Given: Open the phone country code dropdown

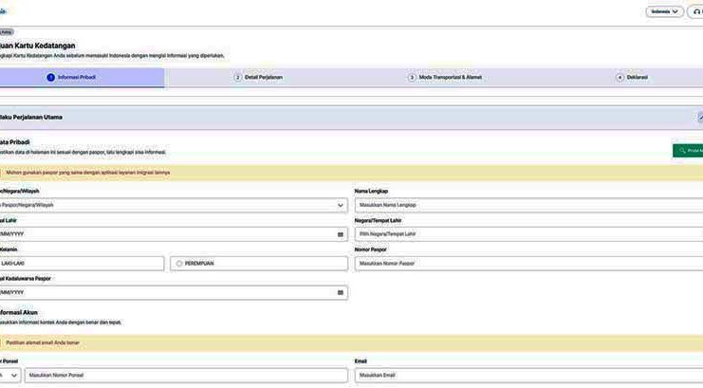Looking at the screenshot, I should [9, 376].
